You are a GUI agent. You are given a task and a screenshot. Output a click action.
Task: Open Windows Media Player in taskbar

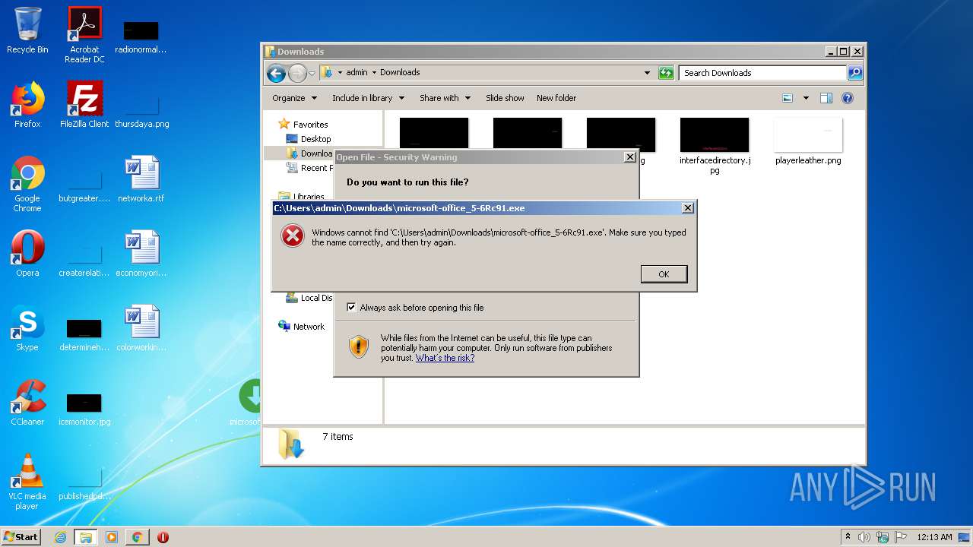pos(112,537)
